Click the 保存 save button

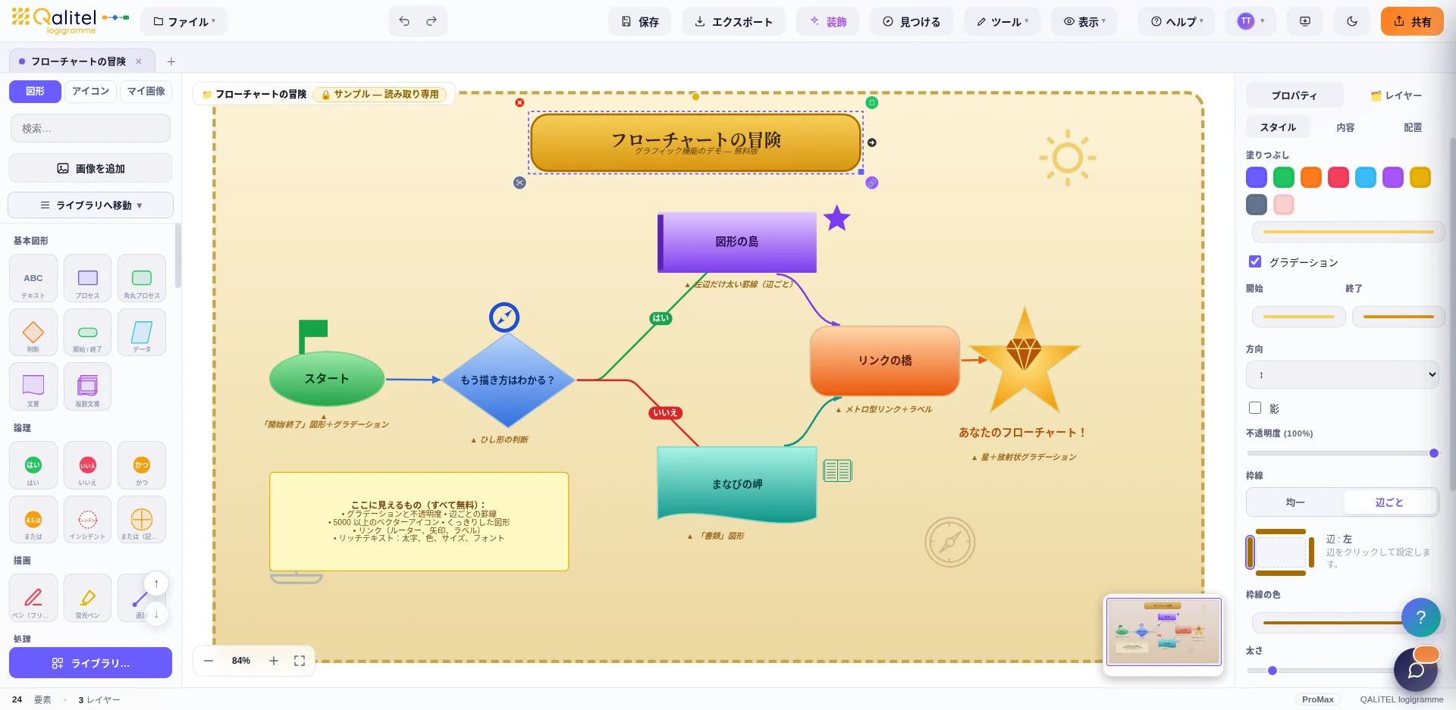click(x=640, y=21)
